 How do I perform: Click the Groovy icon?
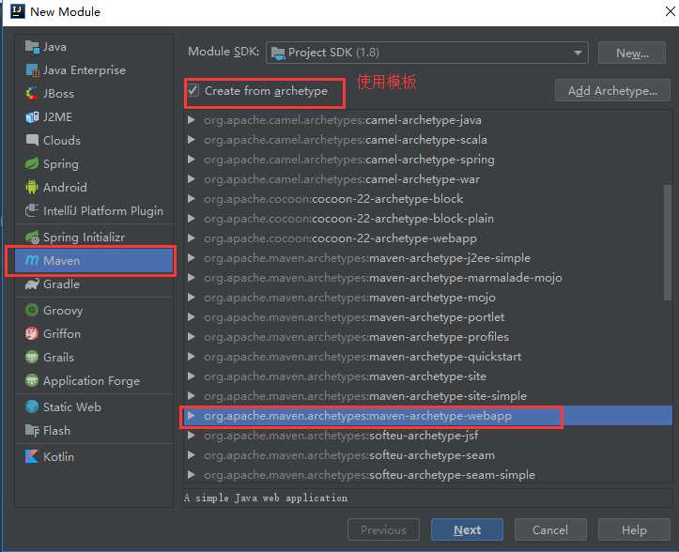click(32, 310)
